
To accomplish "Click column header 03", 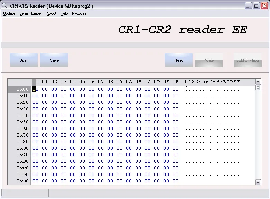I will 63,82.
